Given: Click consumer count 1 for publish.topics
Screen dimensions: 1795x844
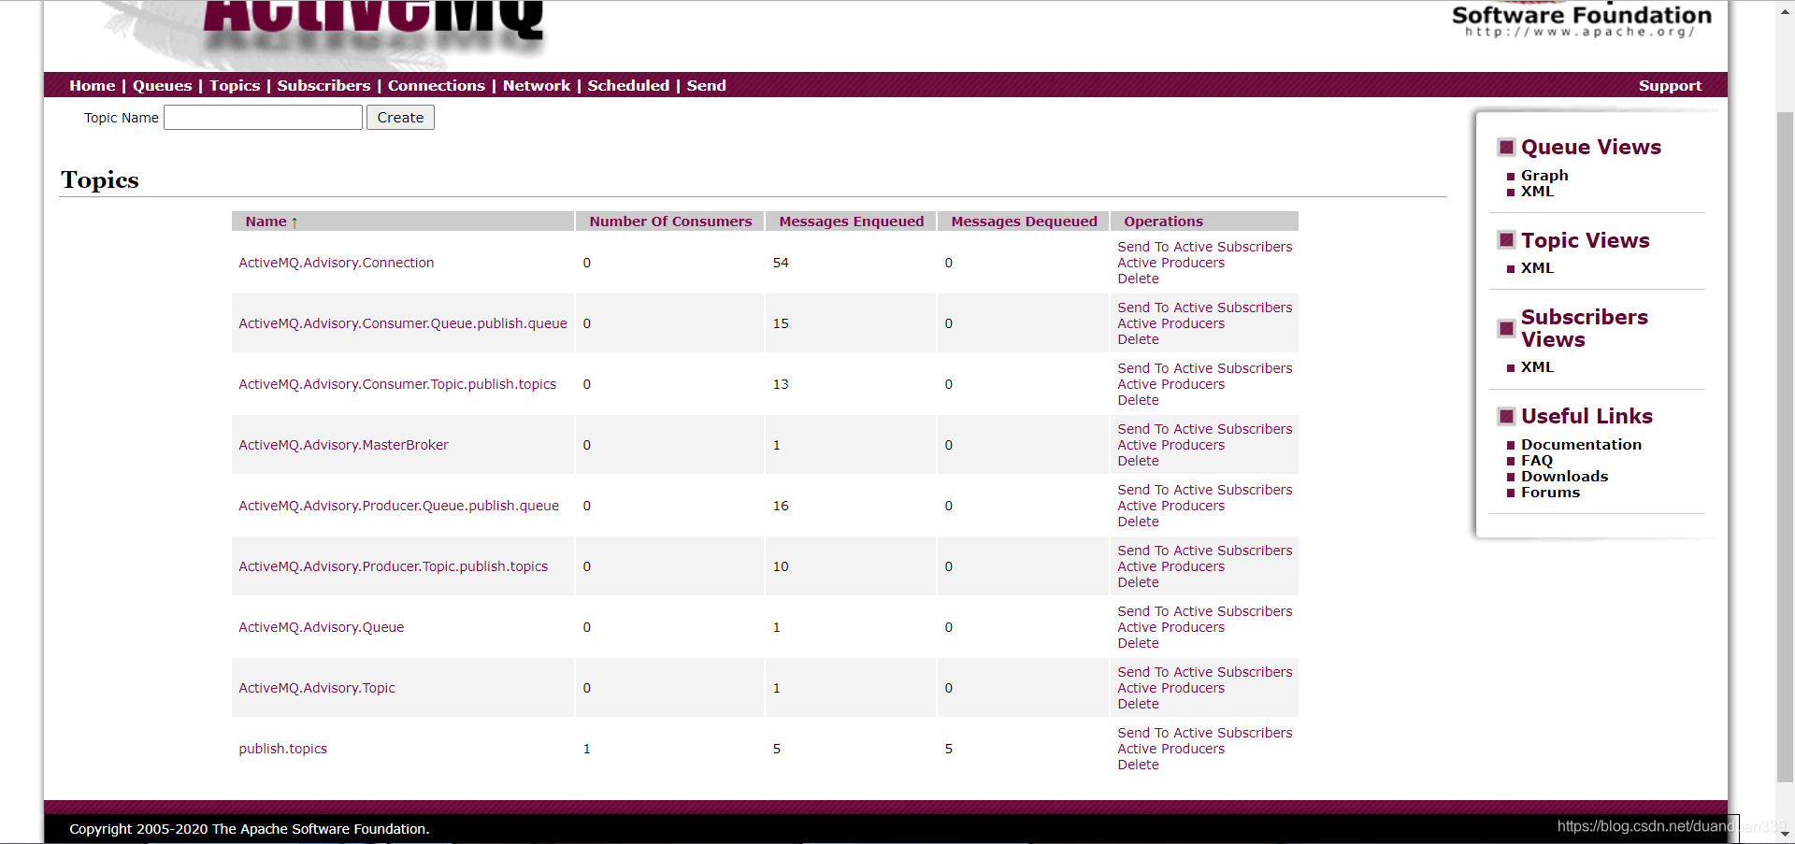Looking at the screenshot, I should coord(586,749).
